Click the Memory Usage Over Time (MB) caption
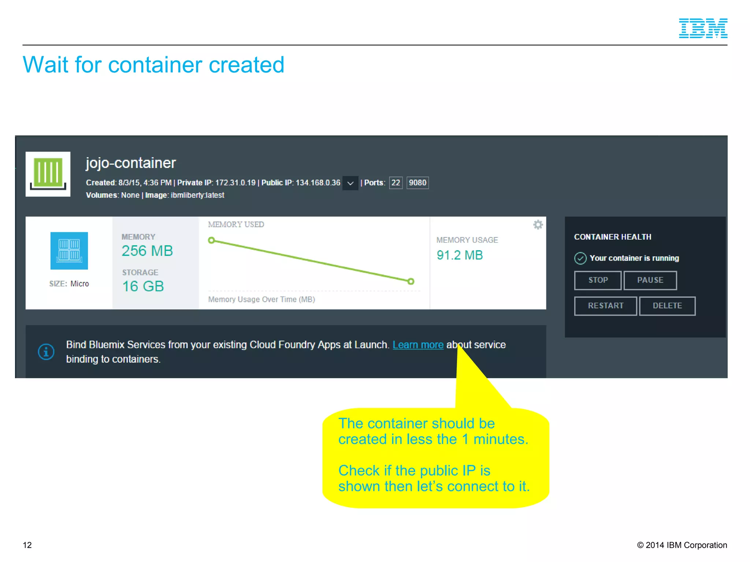The image size is (750, 562). coord(261,300)
